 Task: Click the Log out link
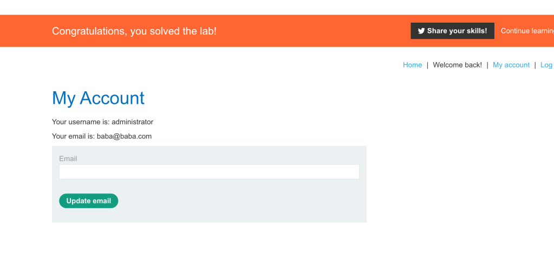[x=547, y=65]
